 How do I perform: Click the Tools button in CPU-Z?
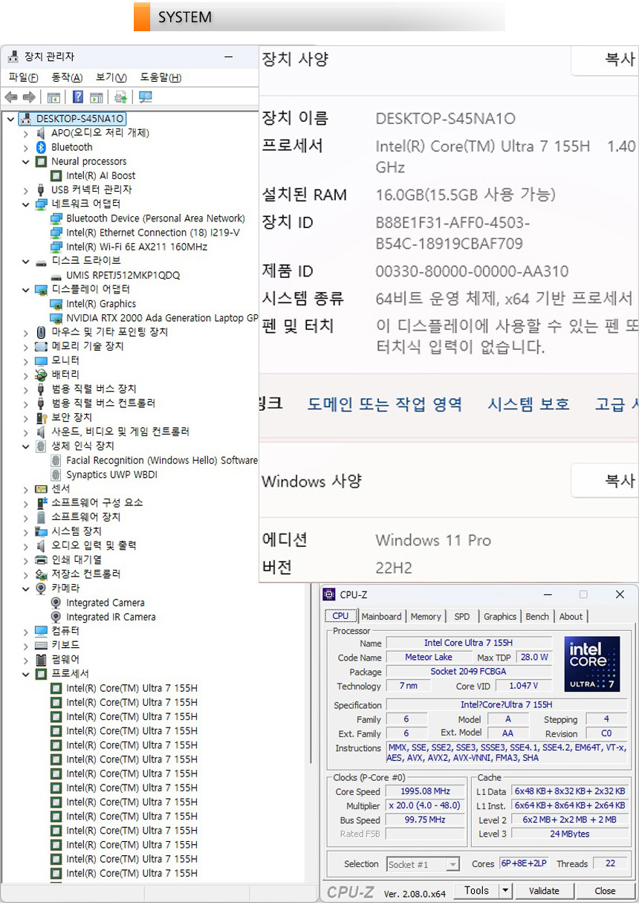pos(476,891)
